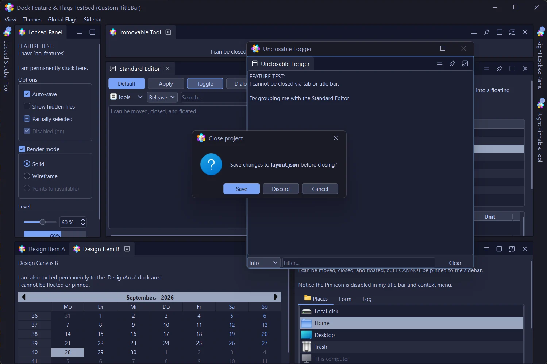The height and width of the screenshot is (364, 547).
Task: Switch to the Form tab
Action: point(345,299)
